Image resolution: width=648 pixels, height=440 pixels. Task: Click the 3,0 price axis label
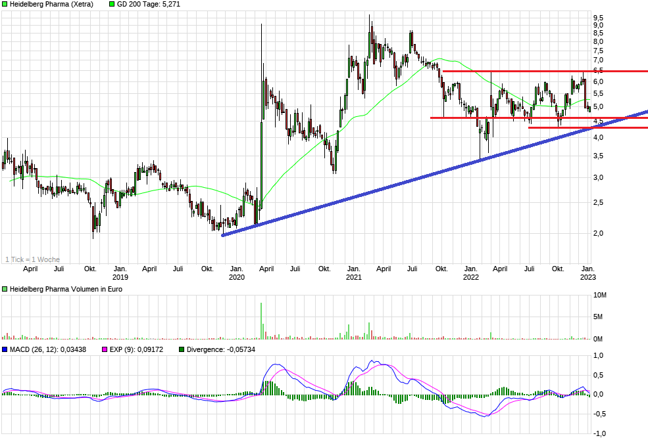tap(598, 178)
